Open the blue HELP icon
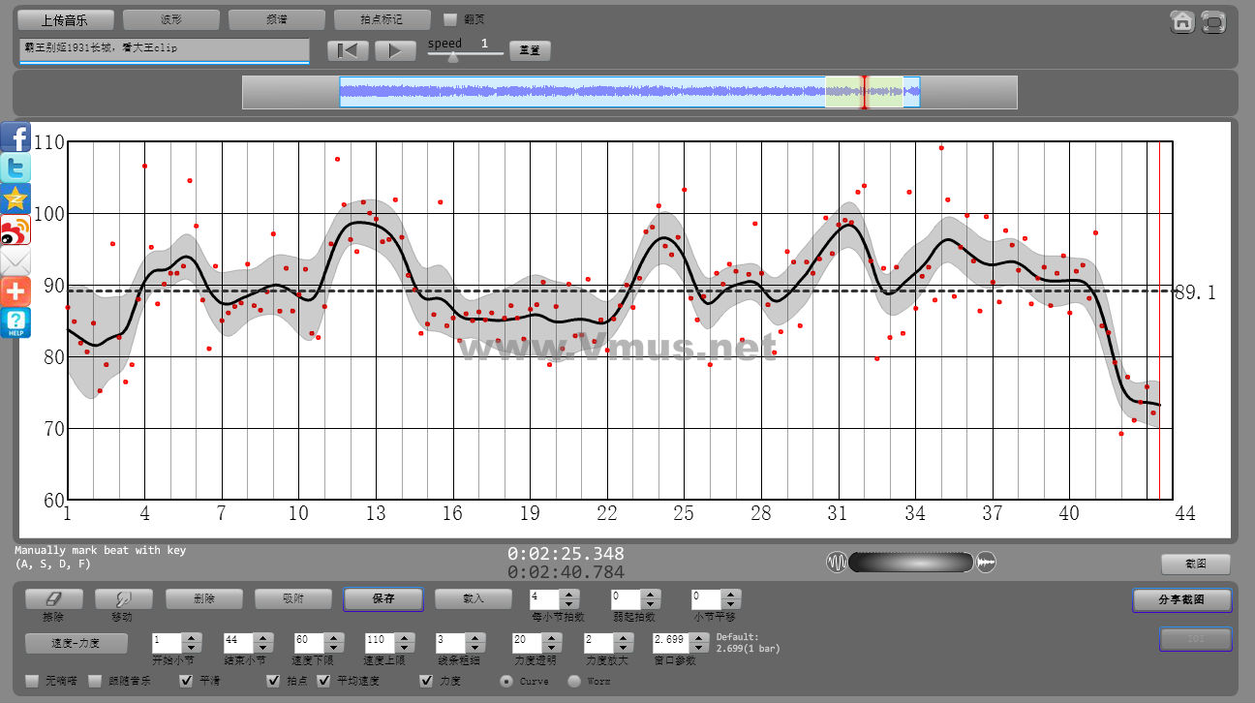 pos(15,322)
